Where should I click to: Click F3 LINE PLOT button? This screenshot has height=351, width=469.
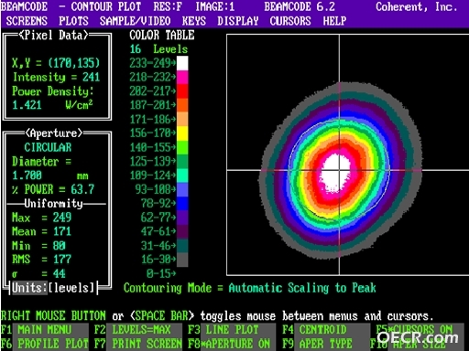click(x=232, y=330)
